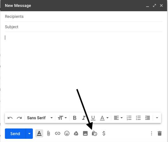Viewport: 168px width, 142px height.
Task: Attach files with paperclip icon
Action: pos(48,133)
